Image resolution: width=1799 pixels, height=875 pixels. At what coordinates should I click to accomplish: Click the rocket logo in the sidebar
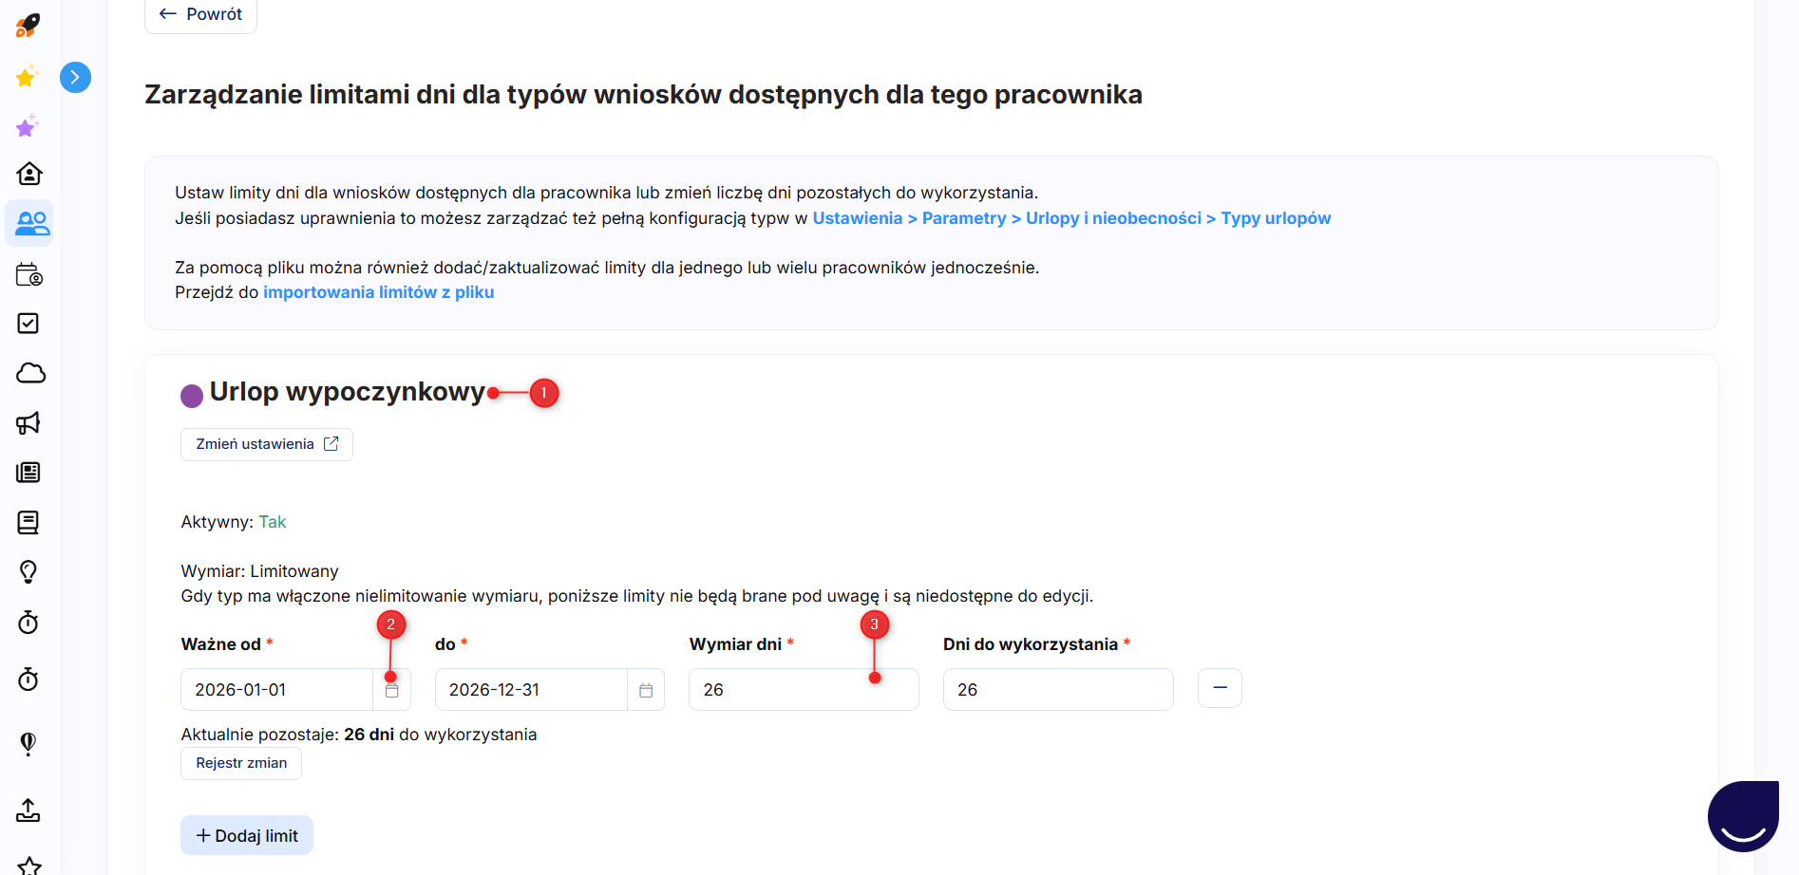[x=28, y=26]
